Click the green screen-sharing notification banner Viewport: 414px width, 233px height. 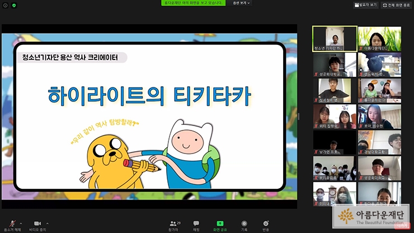(x=193, y=3)
